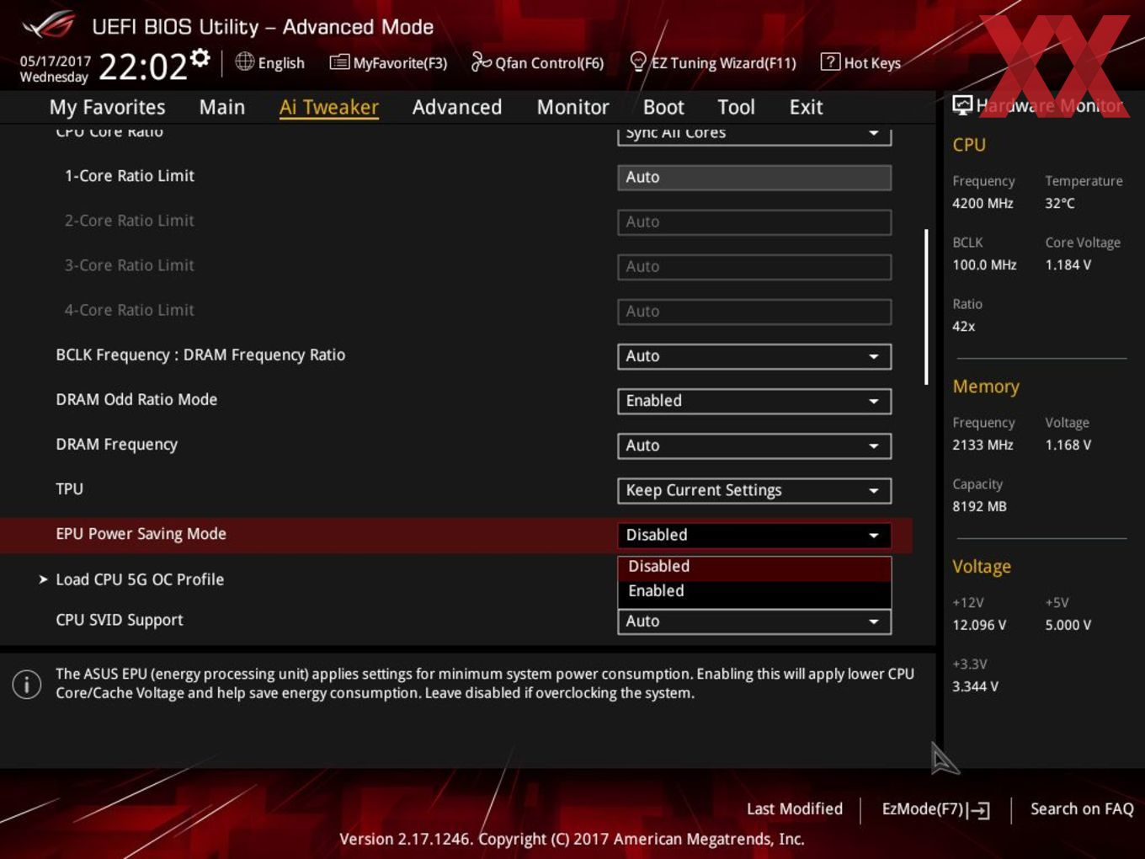Select CPU SVID Support label
The height and width of the screenshot is (859, 1145).
click(119, 620)
